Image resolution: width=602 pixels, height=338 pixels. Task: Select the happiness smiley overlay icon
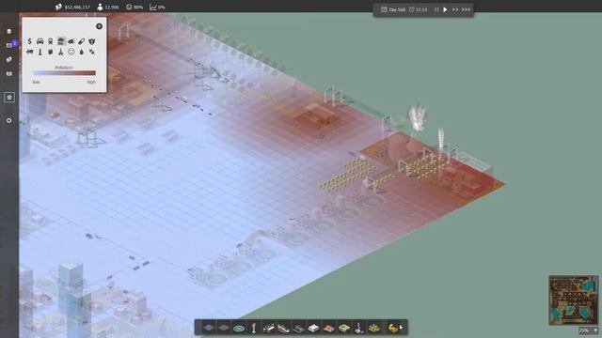click(x=71, y=52)
